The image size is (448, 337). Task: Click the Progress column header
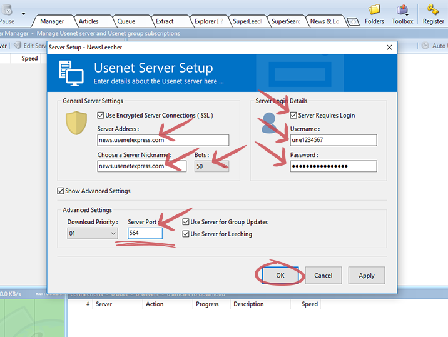(211, 304)
